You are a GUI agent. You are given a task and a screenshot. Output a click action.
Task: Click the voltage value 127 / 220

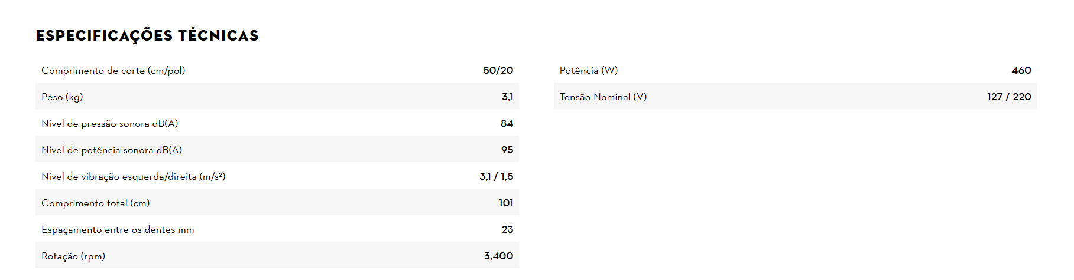pyautogui.click(x=1008, y=97)
